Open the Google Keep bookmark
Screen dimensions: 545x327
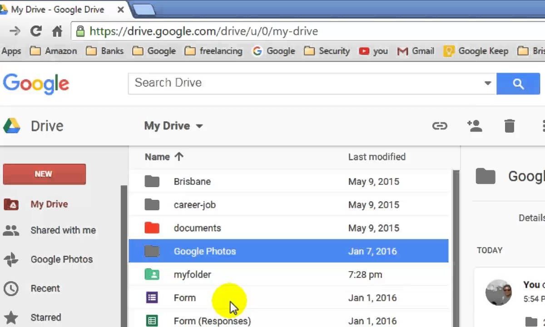pos(476,51)
